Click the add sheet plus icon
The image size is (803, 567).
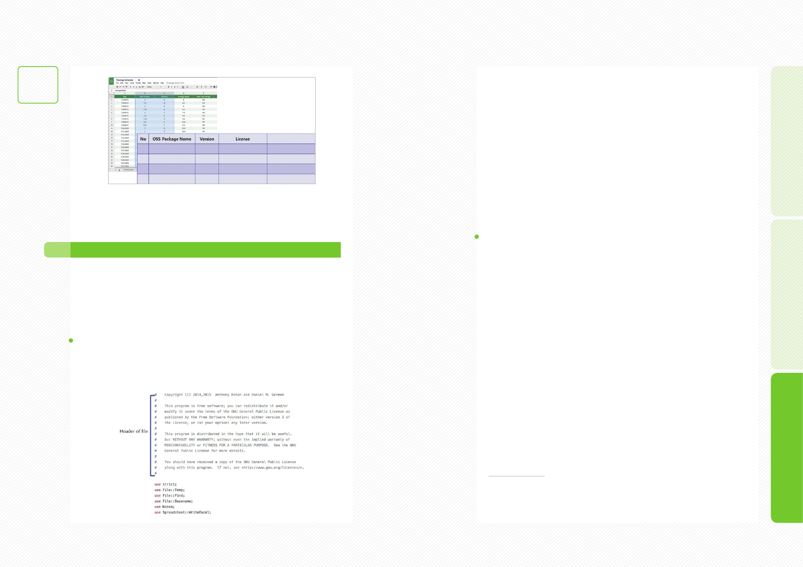click(116, 170)
